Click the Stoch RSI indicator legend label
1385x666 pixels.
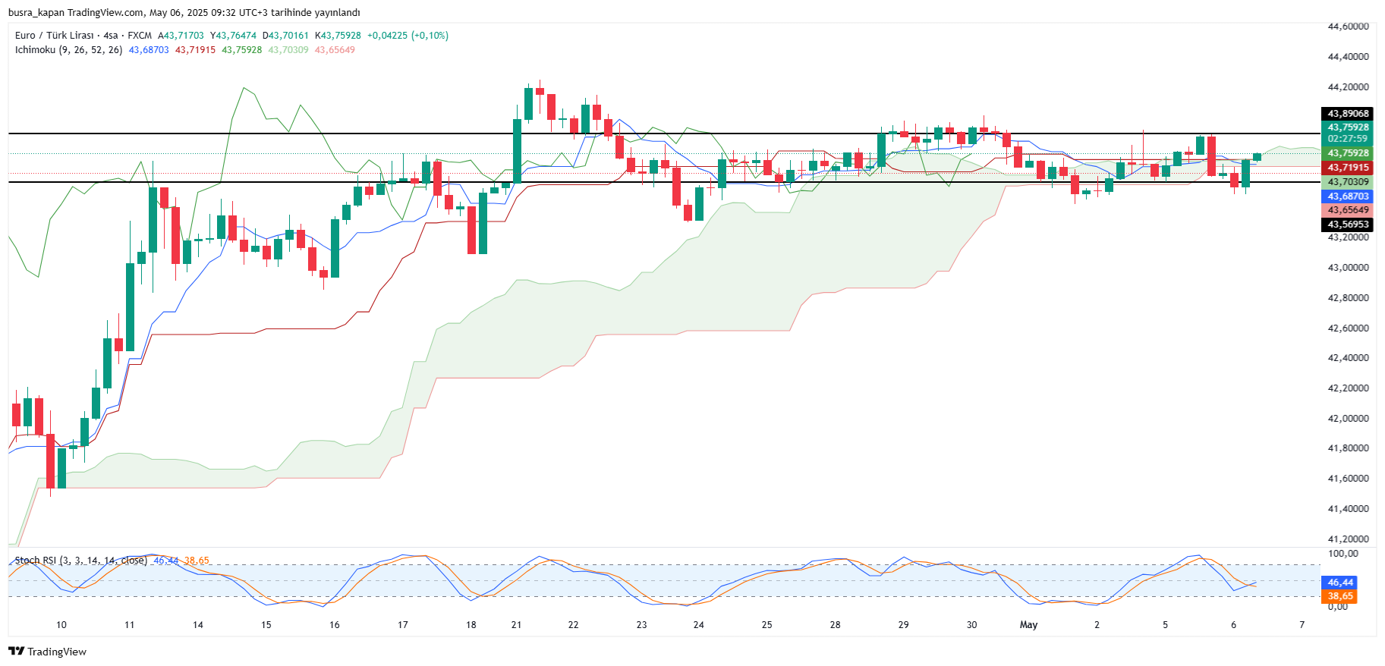(80, 561)
